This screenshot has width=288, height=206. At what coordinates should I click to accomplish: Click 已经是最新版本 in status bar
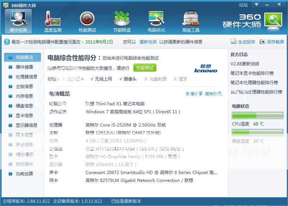(x=126, y=201)
